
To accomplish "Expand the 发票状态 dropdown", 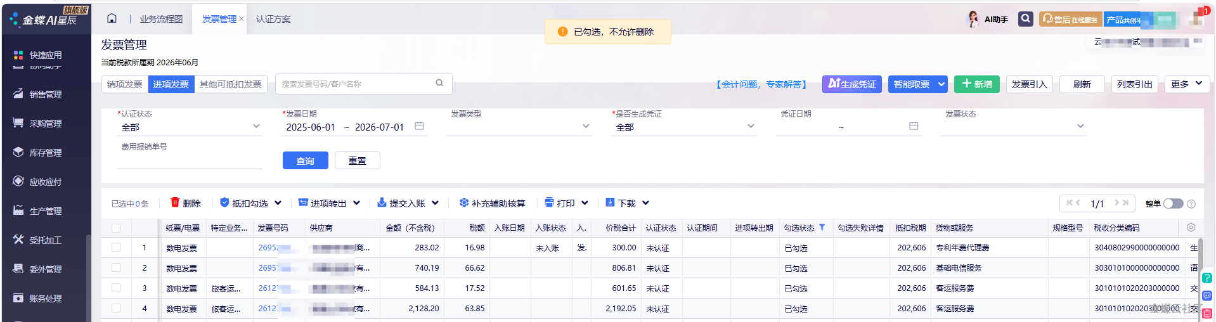I will point(1080,126).
